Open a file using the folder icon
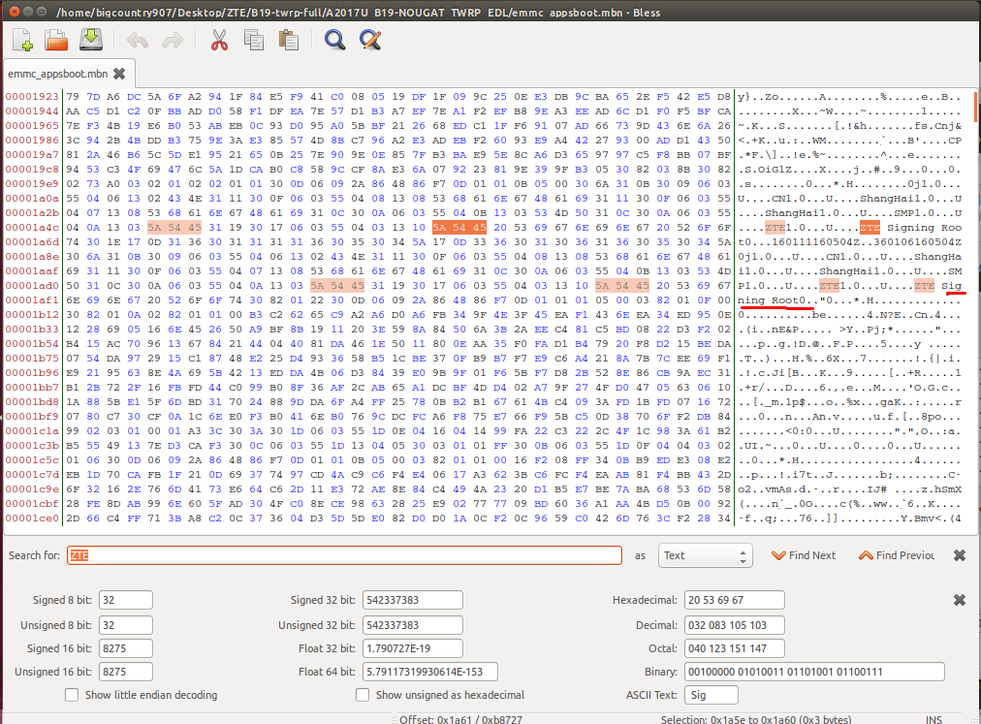Screen dimensions: 981x724 (57, 40)
